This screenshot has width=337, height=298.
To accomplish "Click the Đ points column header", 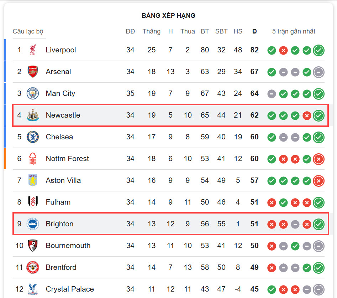I will (x=254, y=31).
